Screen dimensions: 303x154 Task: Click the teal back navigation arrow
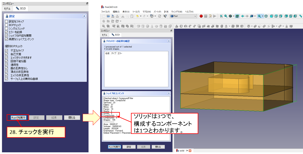point(242,16)
